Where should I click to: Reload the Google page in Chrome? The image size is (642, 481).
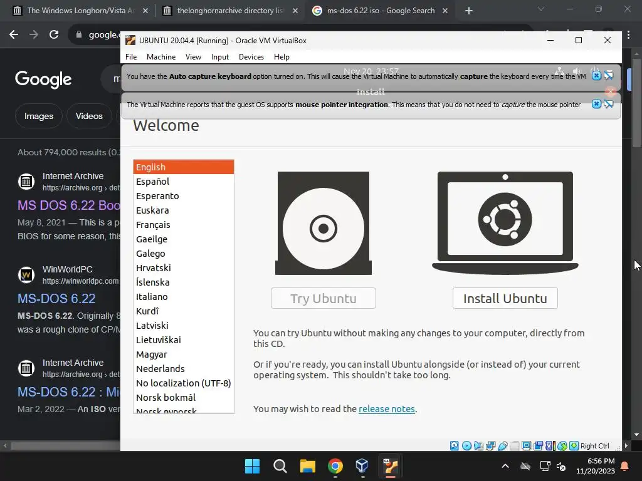point(54,35)
